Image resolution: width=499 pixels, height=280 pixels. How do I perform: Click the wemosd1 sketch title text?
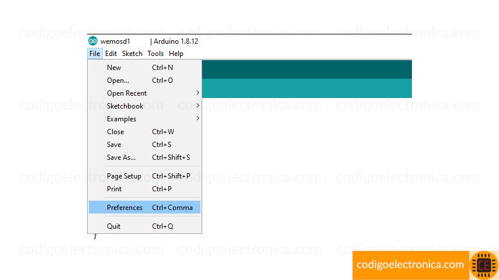[x=115, y=41]
